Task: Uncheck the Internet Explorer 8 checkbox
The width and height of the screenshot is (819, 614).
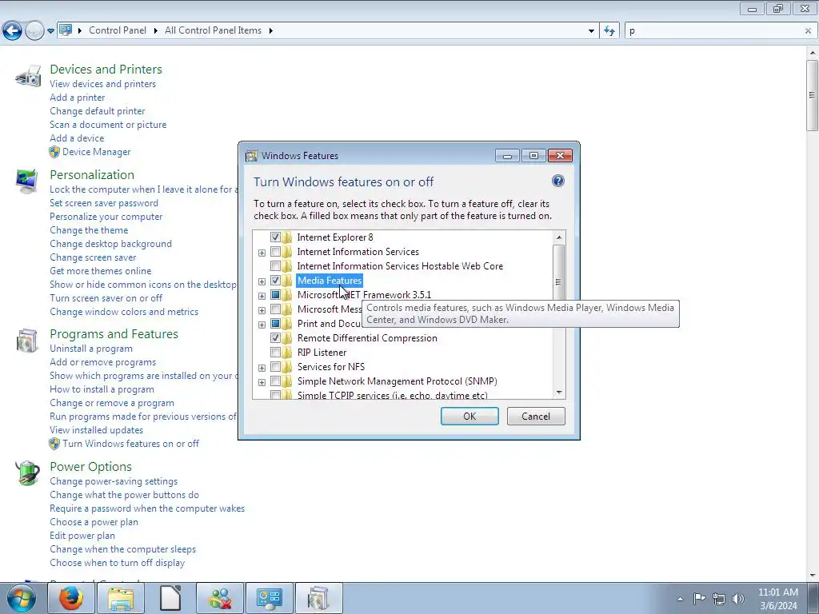Action: point(275,237)
